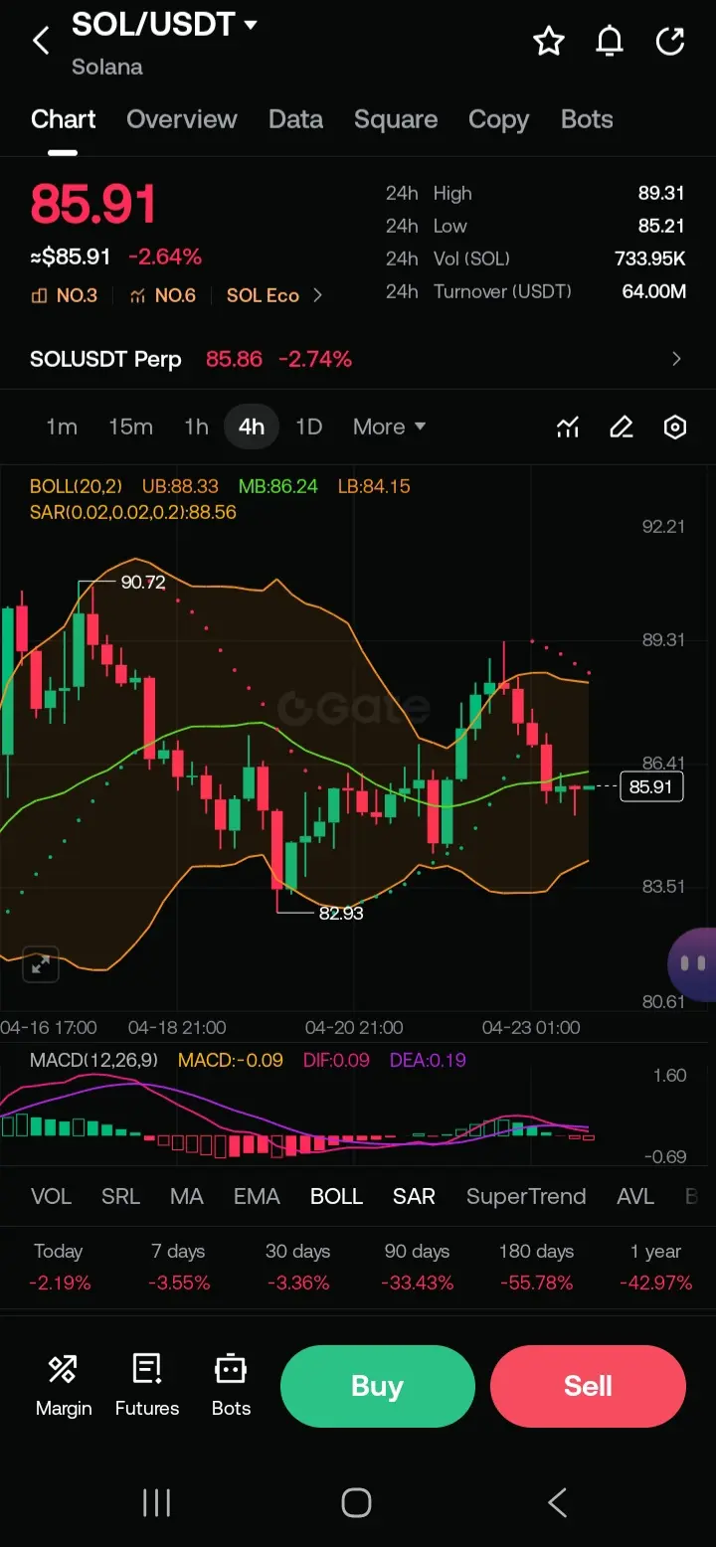Open SOLUSDT Perp contract link

pyautogui.click(x=105, y=359)
